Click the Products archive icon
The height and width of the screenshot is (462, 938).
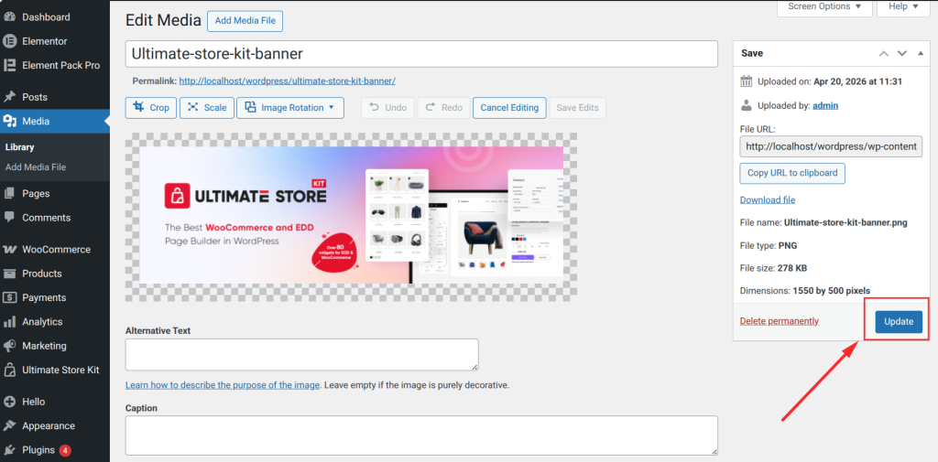[x=9, y=274]
